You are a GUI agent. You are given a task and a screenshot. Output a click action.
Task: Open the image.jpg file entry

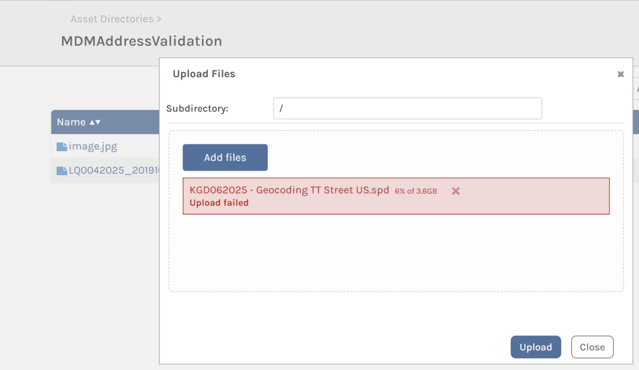click(93, 147)
